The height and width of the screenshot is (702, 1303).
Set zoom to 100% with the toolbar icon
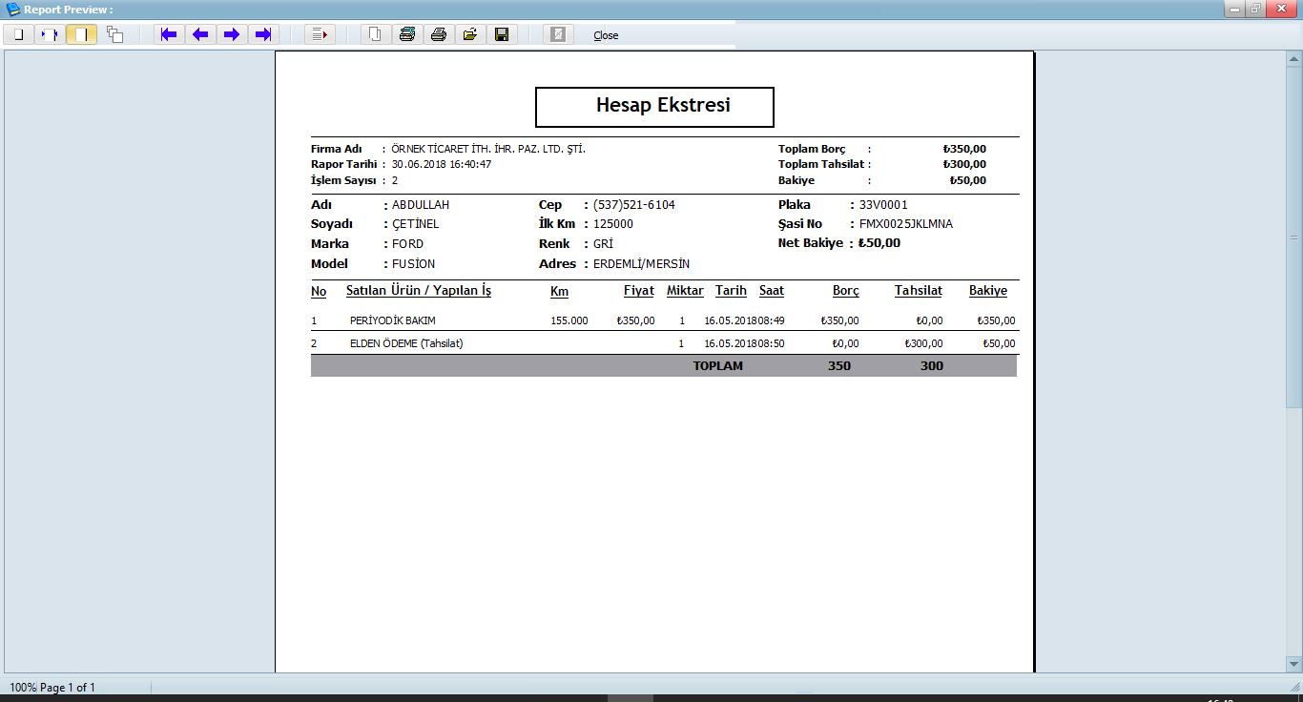point(50,34)
